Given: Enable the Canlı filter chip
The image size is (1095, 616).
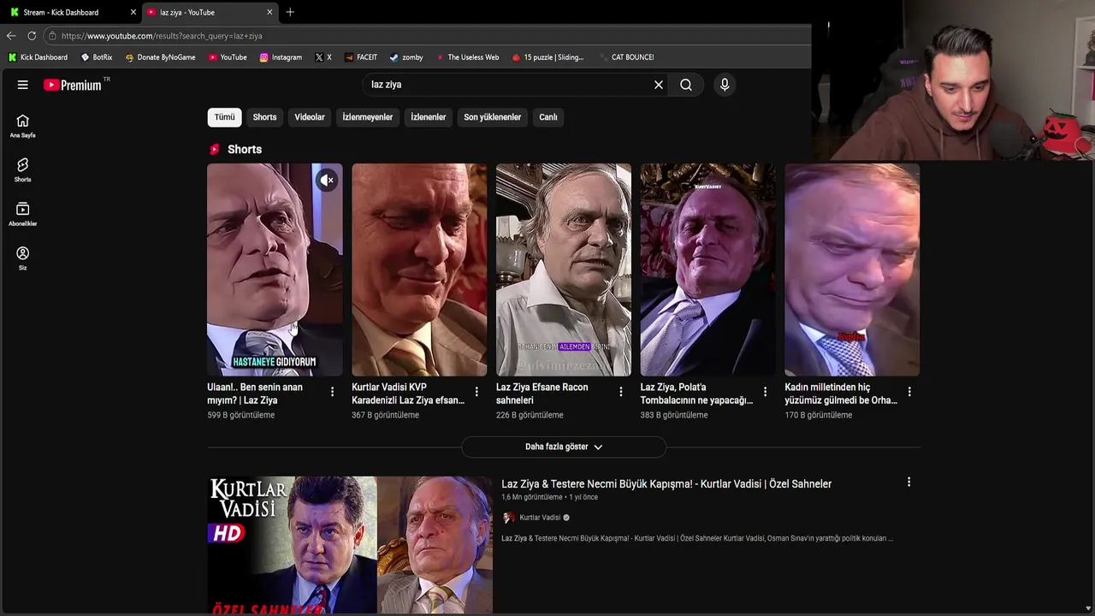Looking at the screenshot, I should pyautogui.click(x=548, y=117).
